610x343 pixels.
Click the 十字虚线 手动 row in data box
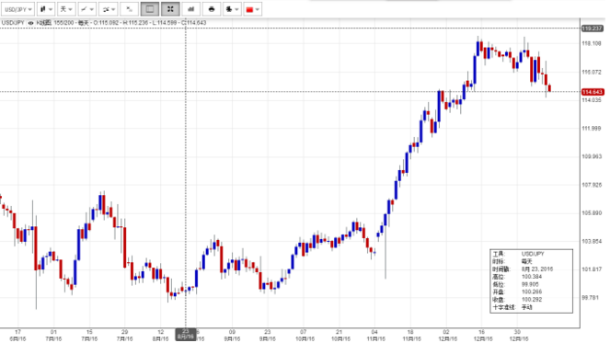click(512, 307)
